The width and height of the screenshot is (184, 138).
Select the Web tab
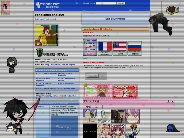pos(97,107)
